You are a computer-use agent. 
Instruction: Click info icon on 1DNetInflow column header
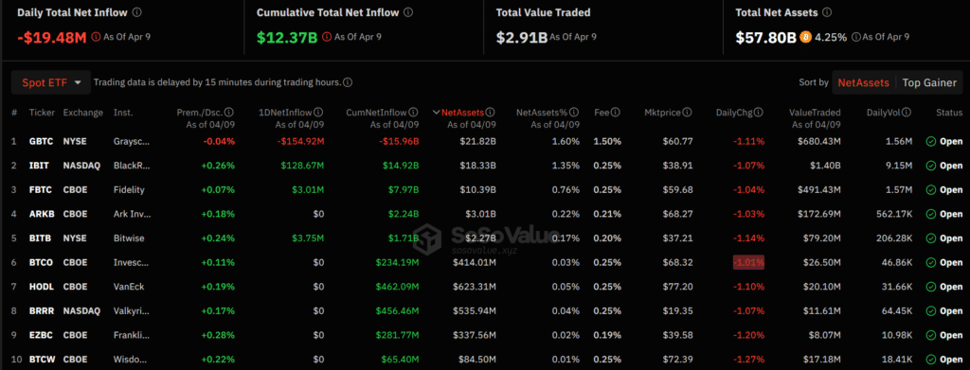coord(318,113)
